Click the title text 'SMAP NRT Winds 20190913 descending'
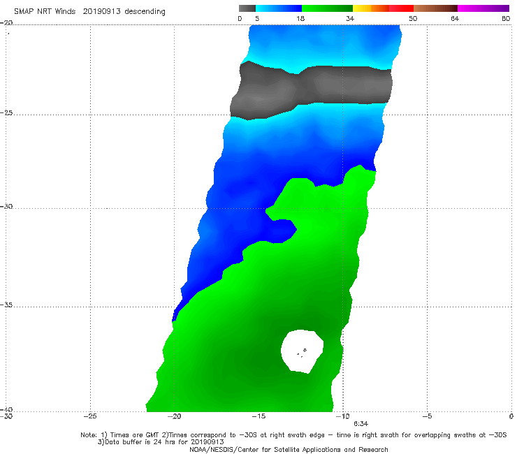Screen dimensions: 517x454 tap(89, 12)
